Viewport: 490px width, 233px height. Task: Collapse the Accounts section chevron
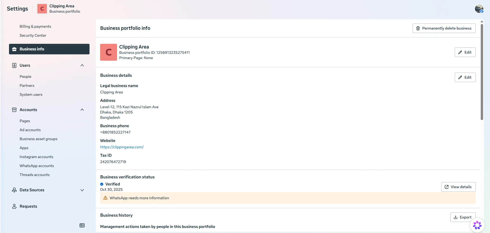pyautogui.click(x=82, y=110)
